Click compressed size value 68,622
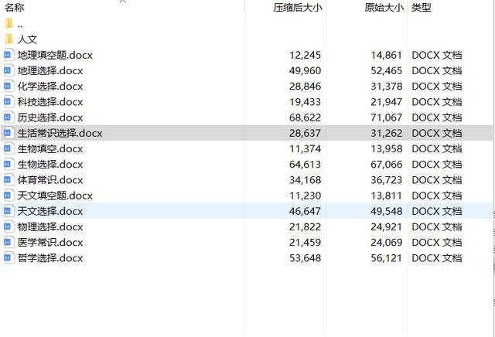 (305, 117)
